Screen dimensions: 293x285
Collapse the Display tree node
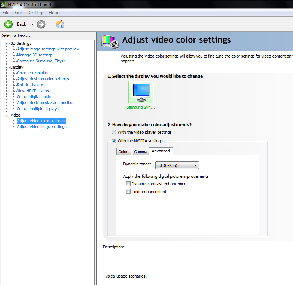click(6, 67)
